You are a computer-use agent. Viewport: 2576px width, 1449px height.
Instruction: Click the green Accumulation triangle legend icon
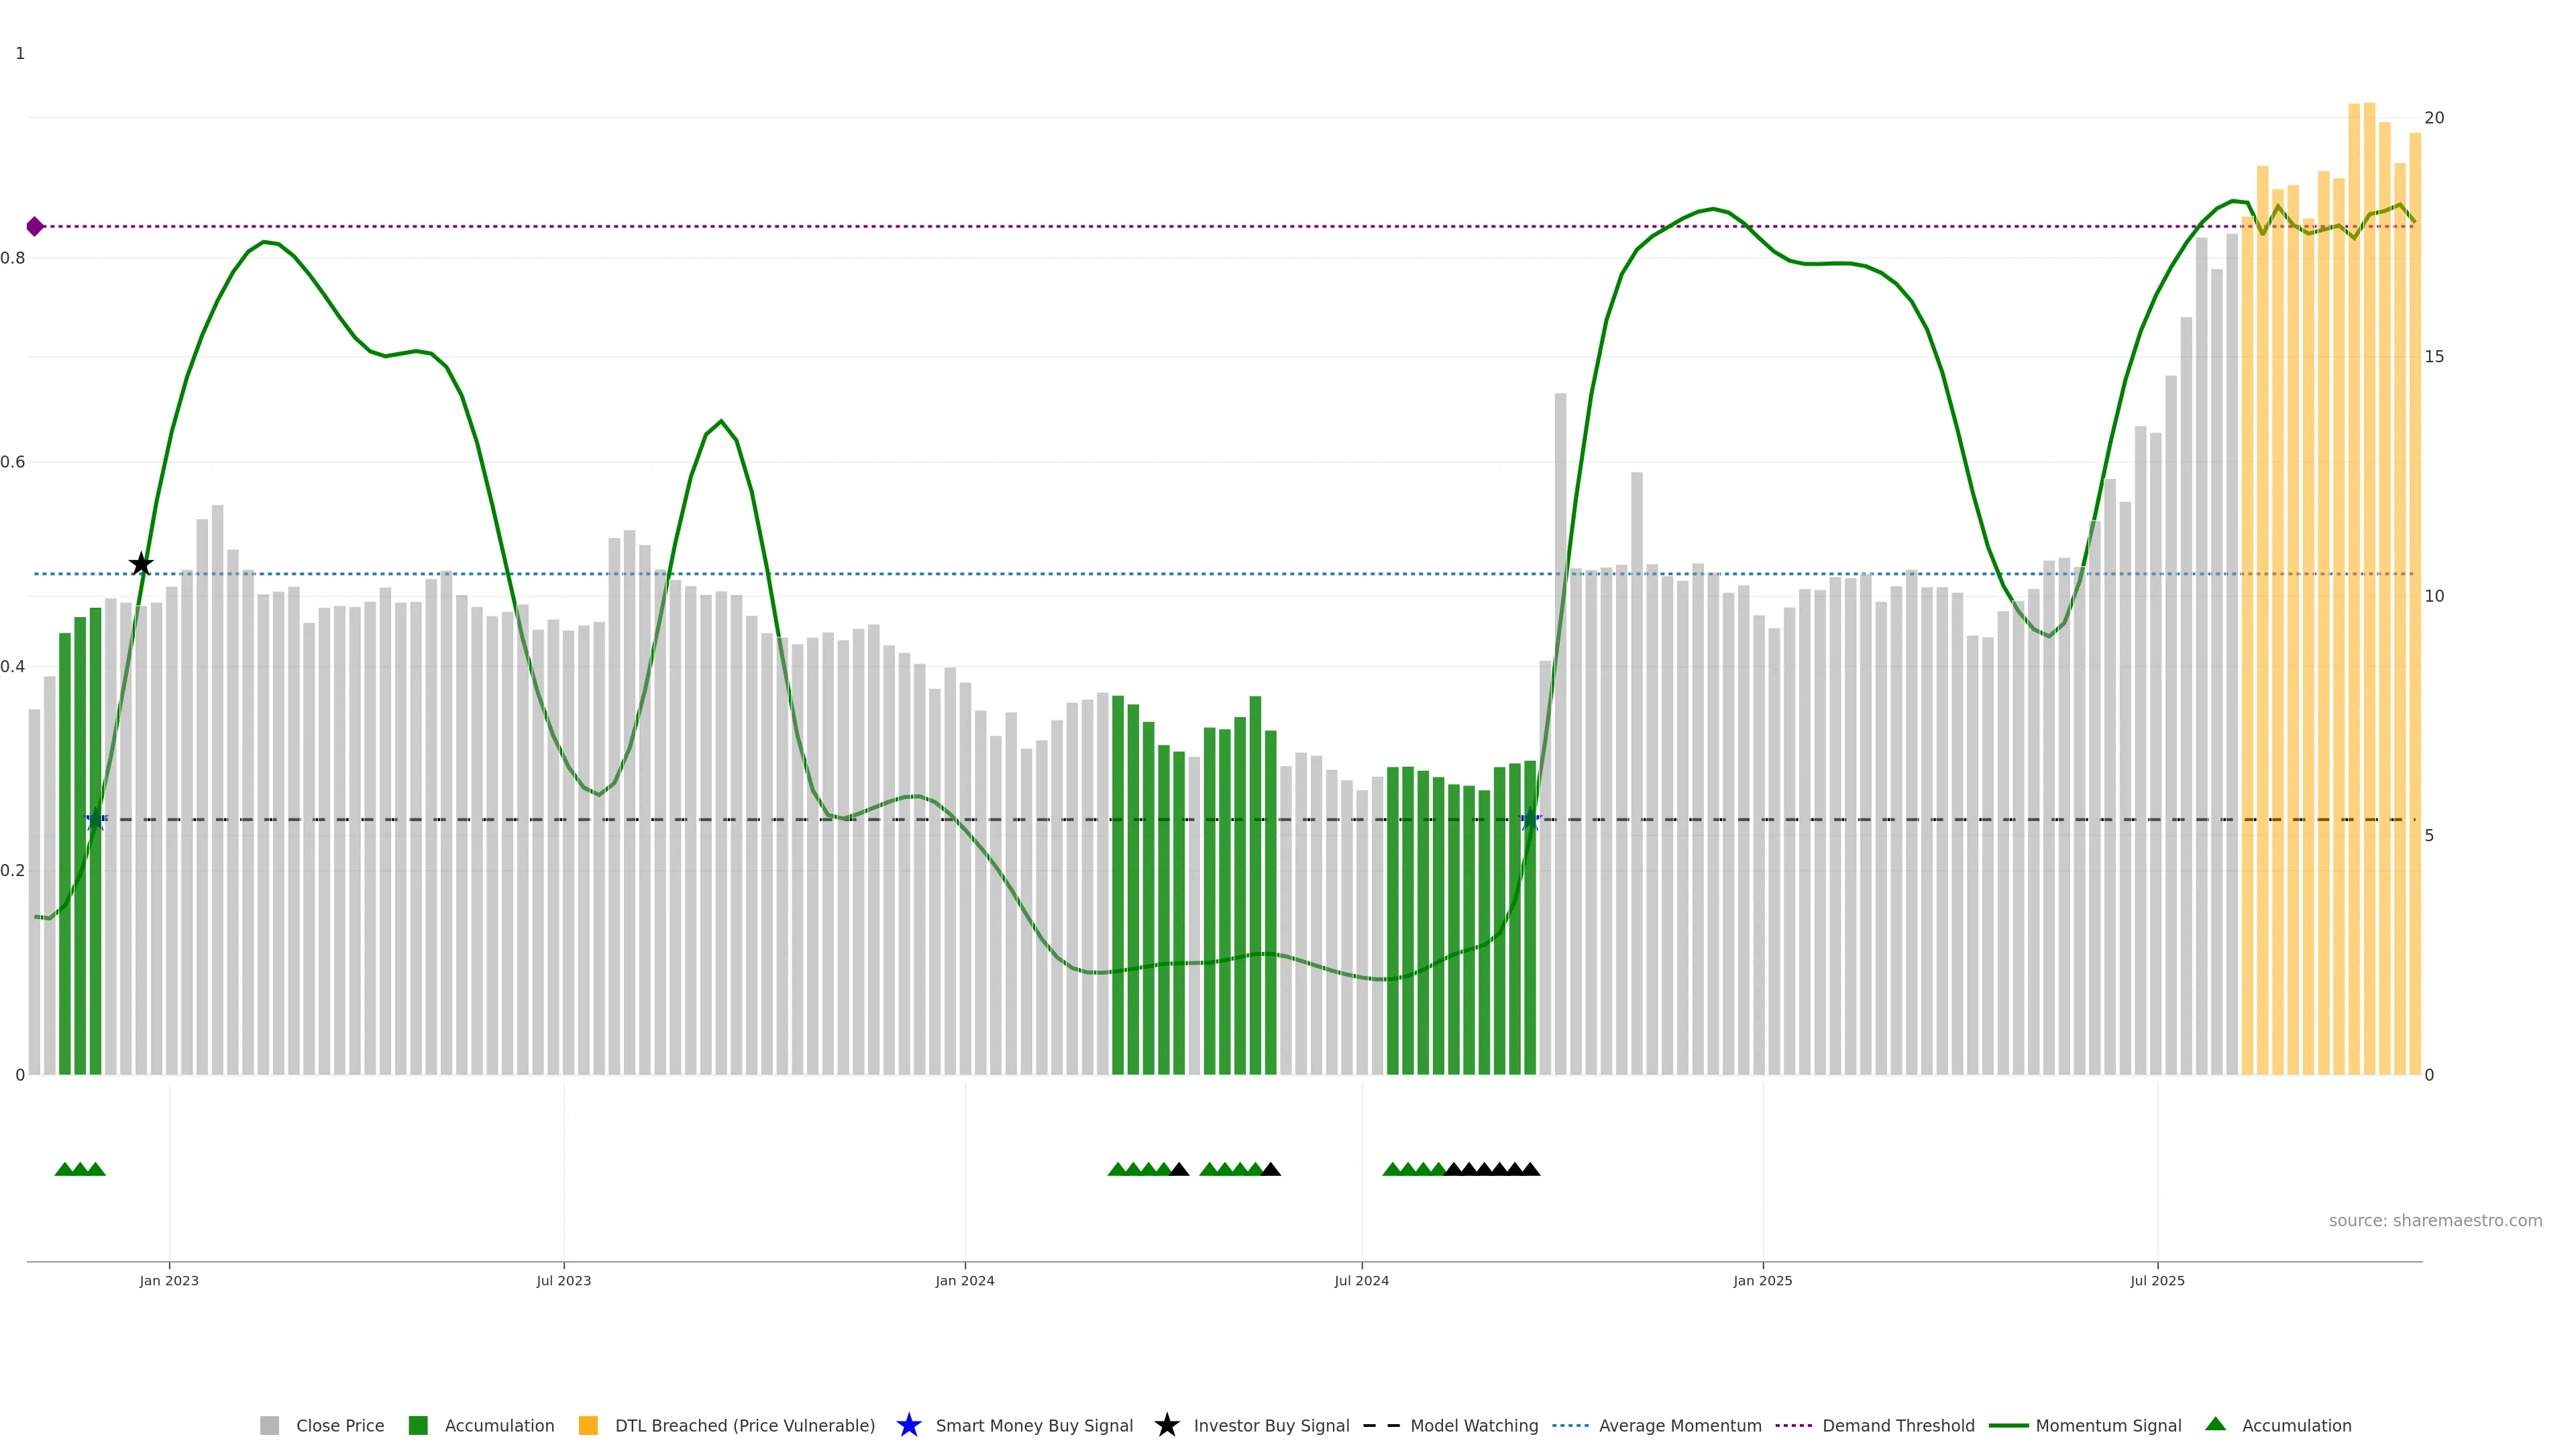2215,1424
